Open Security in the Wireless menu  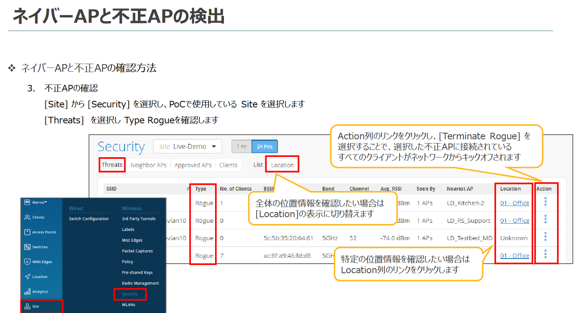click(x=130, y=294)
